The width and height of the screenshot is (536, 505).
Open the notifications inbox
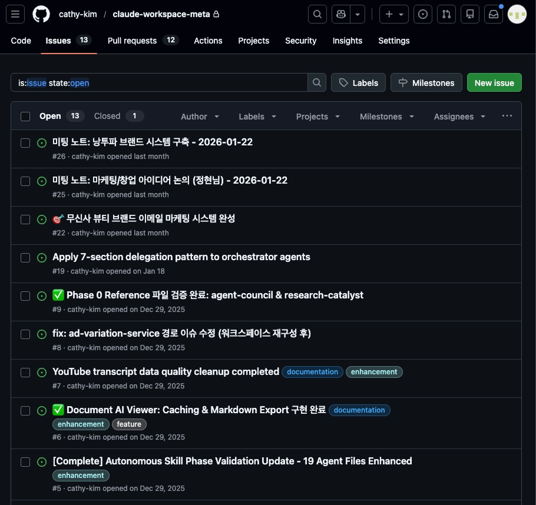click(x=493, y=14)
